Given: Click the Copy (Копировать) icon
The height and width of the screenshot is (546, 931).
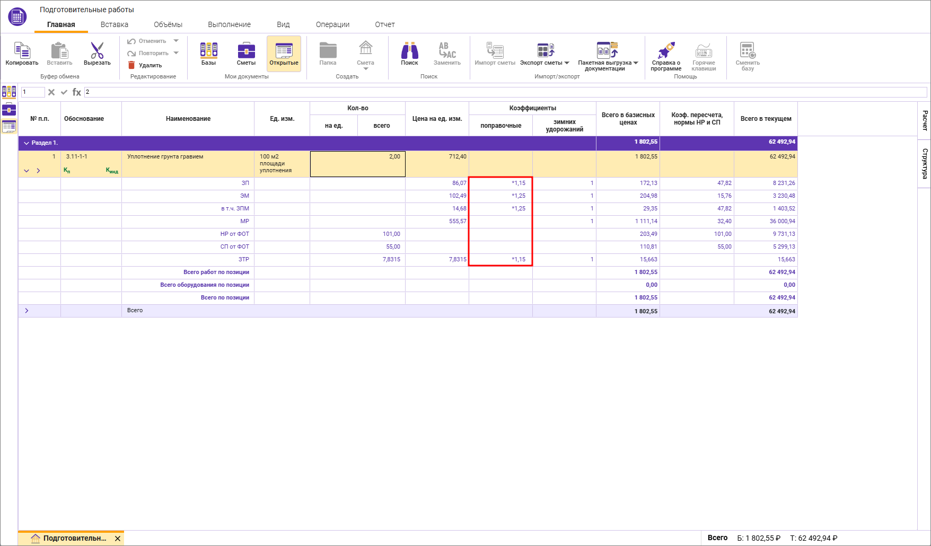Looking at the screenshot, I should [22, 51].
